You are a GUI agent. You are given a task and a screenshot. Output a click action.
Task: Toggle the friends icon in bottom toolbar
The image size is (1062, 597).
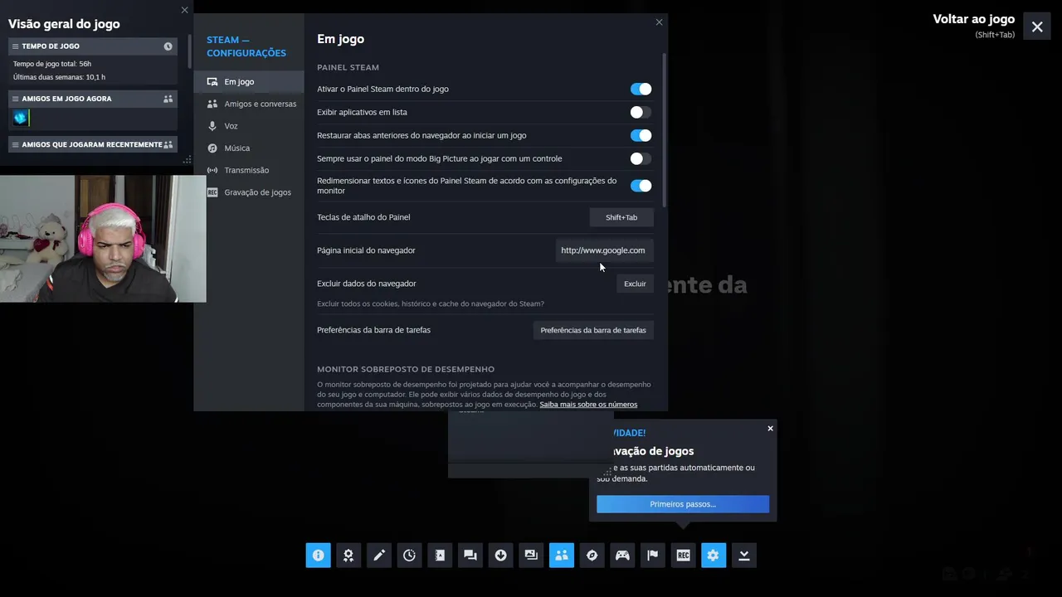click(x=562, y=556)
